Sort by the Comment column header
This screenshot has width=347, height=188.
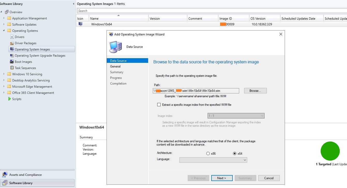tap(203, 18)
